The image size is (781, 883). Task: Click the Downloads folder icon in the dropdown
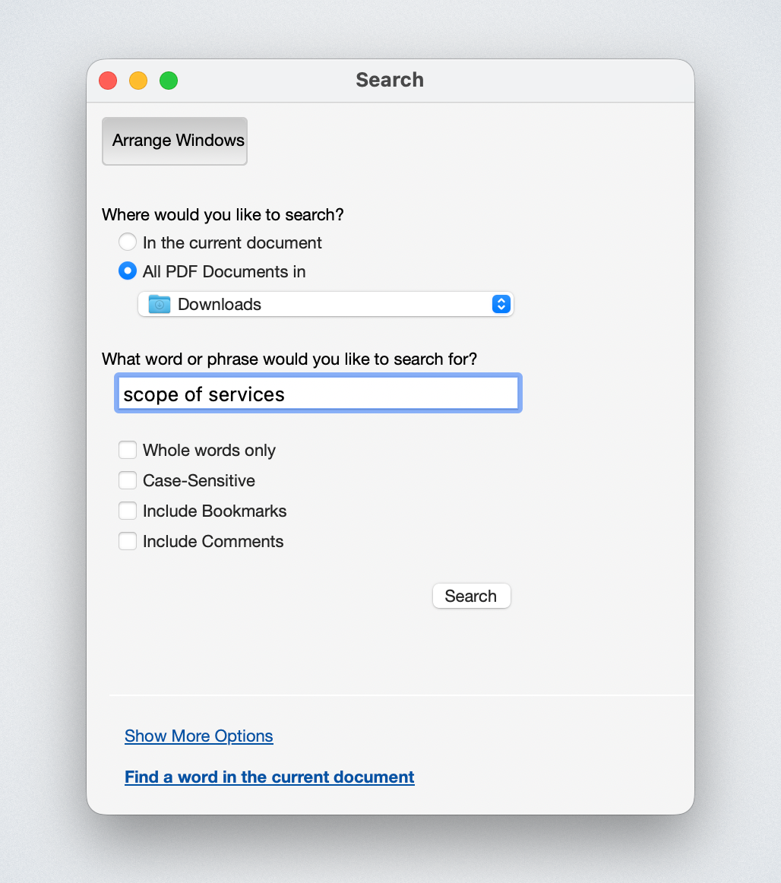159,304
